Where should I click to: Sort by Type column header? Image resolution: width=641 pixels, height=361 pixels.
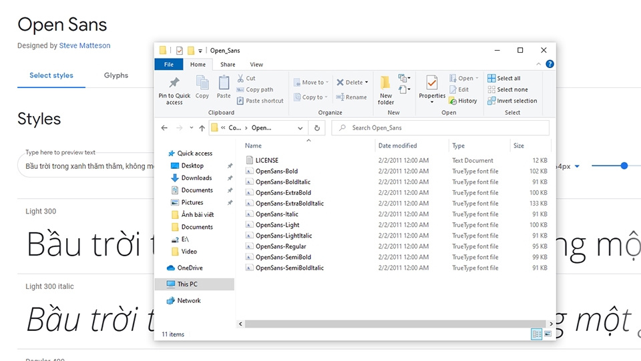(458, 145)
